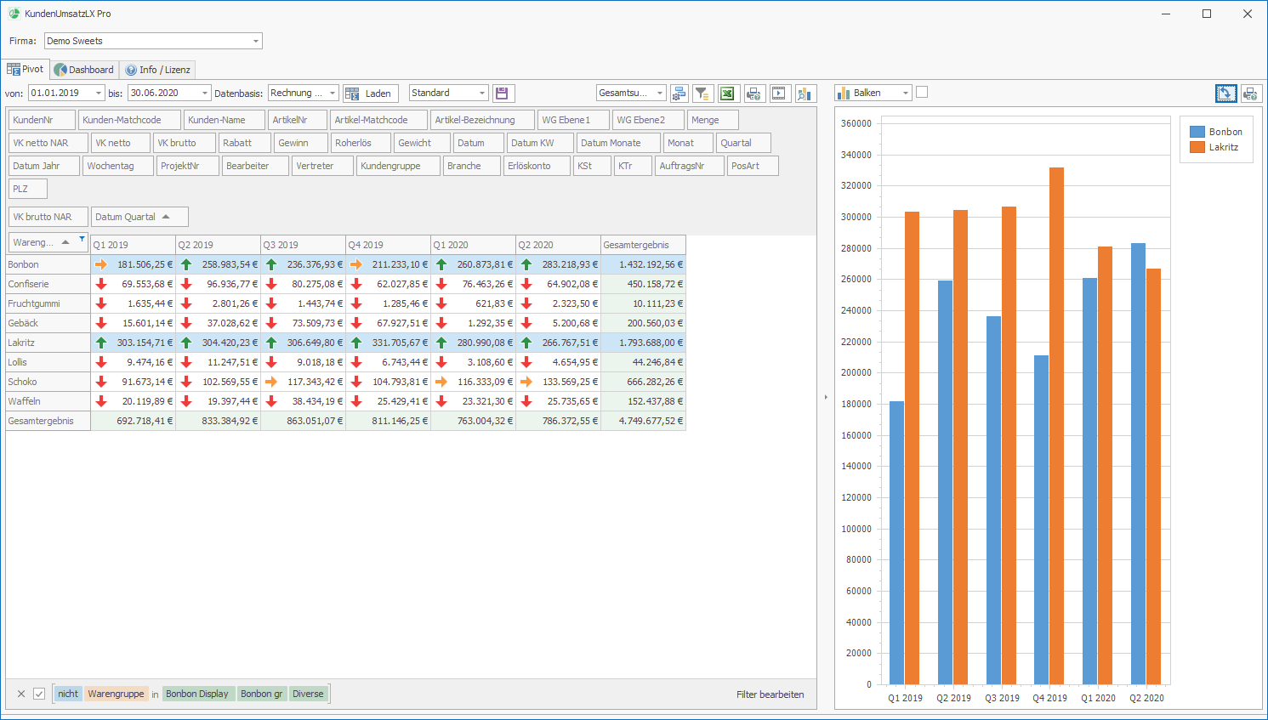Expand the Balken chart type dropdown
Image resolution: width=1268 pixels, height=720 pixels.
(906, 94)
